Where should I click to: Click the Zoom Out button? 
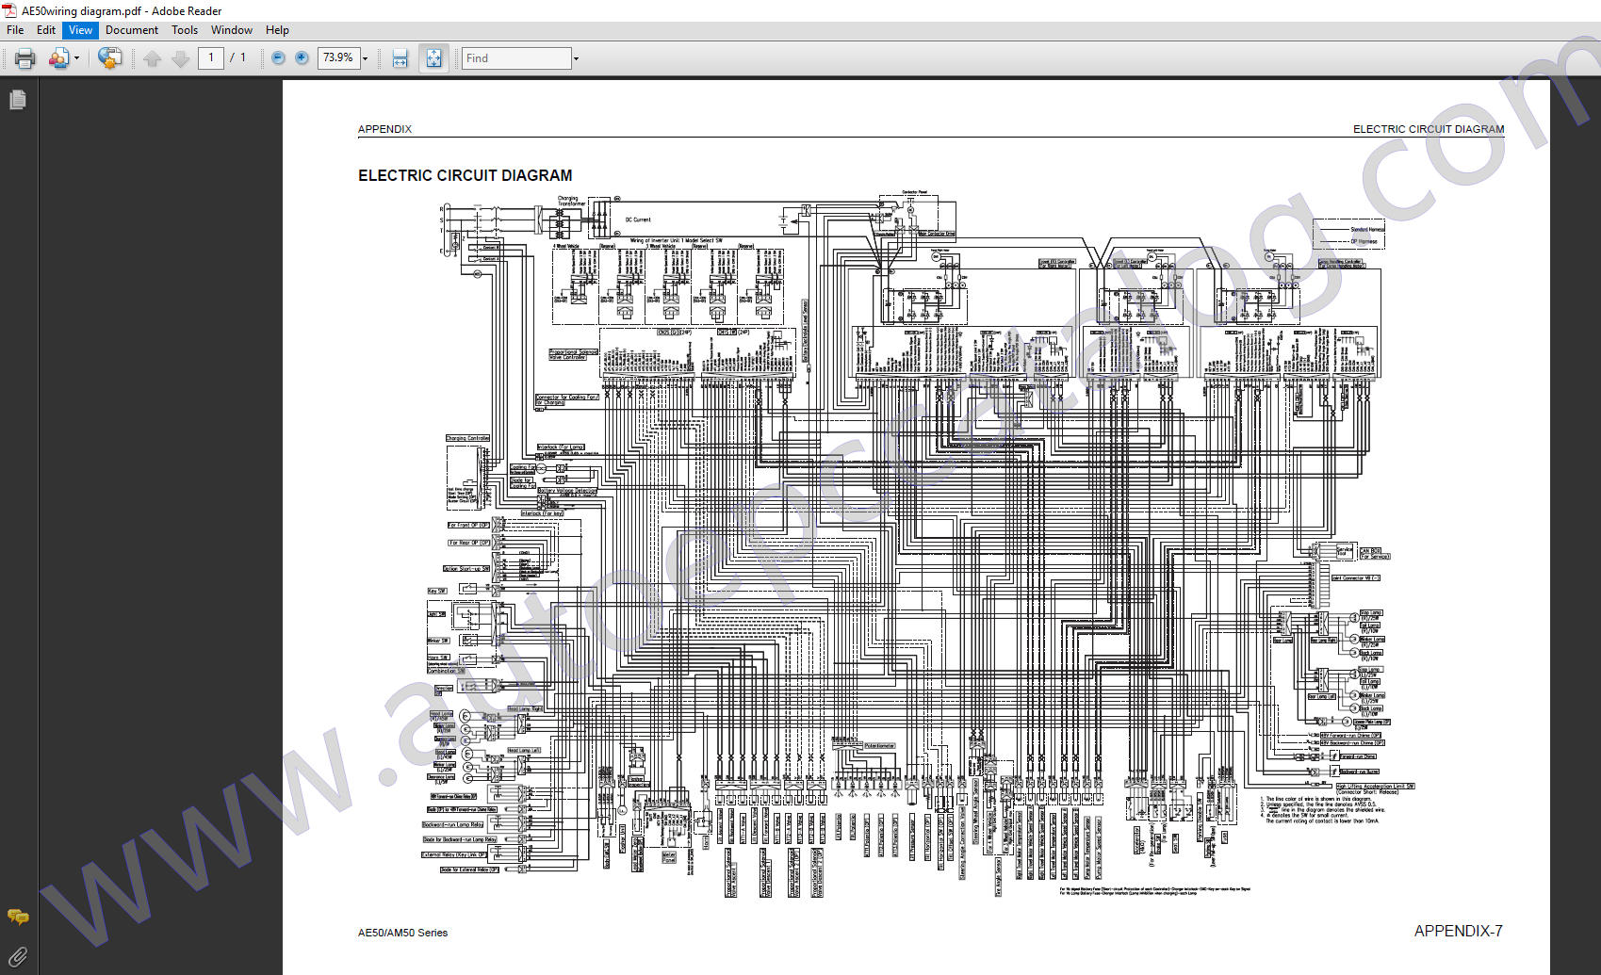(x=277, y=57)
